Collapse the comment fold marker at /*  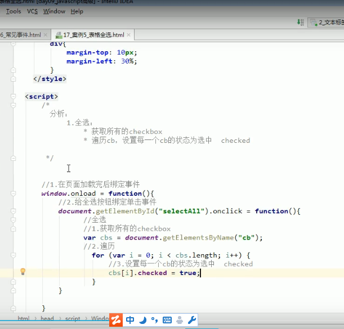pos(14,105)
